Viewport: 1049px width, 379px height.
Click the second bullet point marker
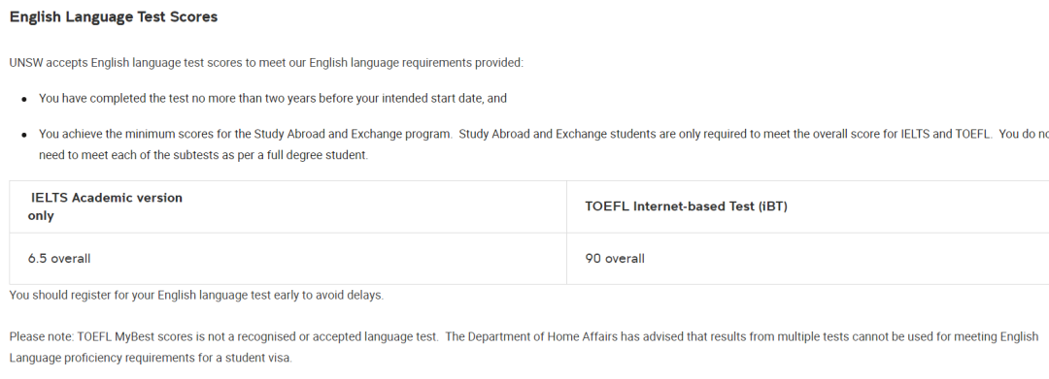(24, 135)
